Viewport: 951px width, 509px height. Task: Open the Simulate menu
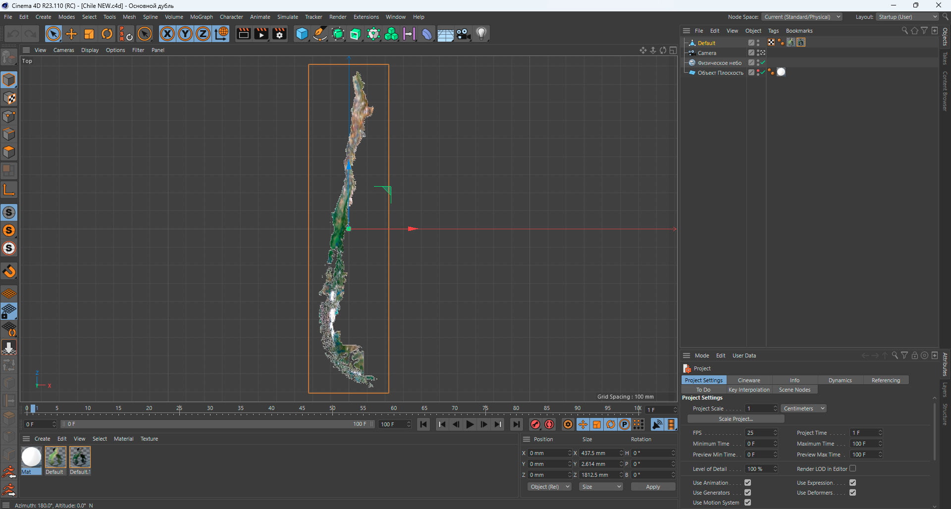[x=287, y=17]
